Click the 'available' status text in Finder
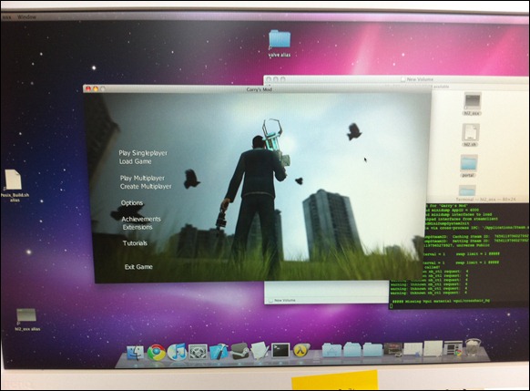The width and height of the screenshot is (530, 391). click(441, 87)
